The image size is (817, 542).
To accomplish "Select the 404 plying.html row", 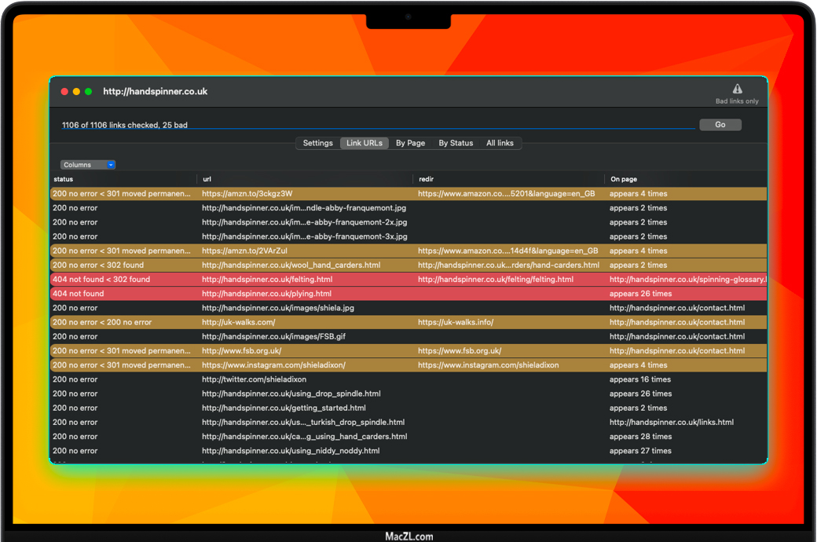I will click(x=266, y=294).
